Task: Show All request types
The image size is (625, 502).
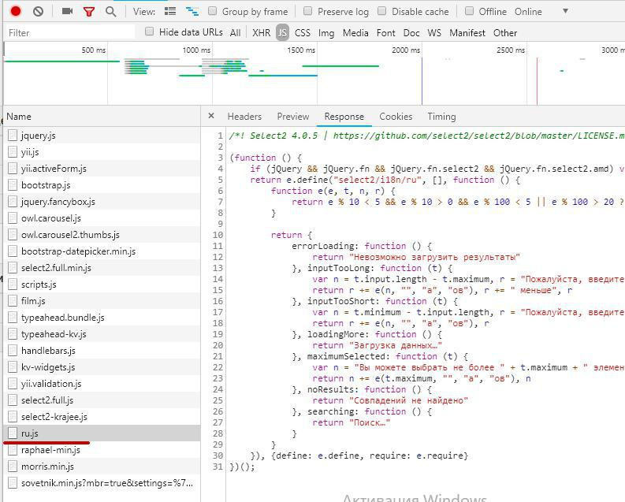Action: click(235, 32)
